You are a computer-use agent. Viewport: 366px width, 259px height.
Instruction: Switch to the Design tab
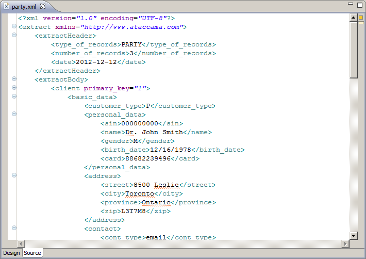pos(11,253)
